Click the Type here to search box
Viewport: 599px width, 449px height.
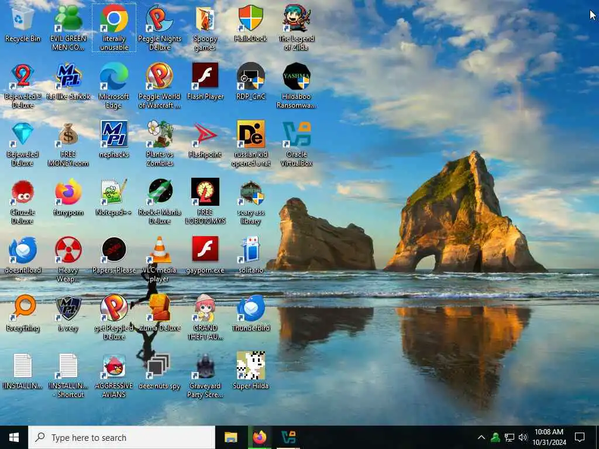122,437
